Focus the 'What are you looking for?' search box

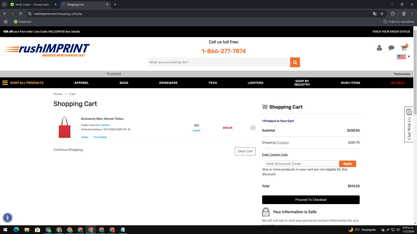(x=219, y=62)
